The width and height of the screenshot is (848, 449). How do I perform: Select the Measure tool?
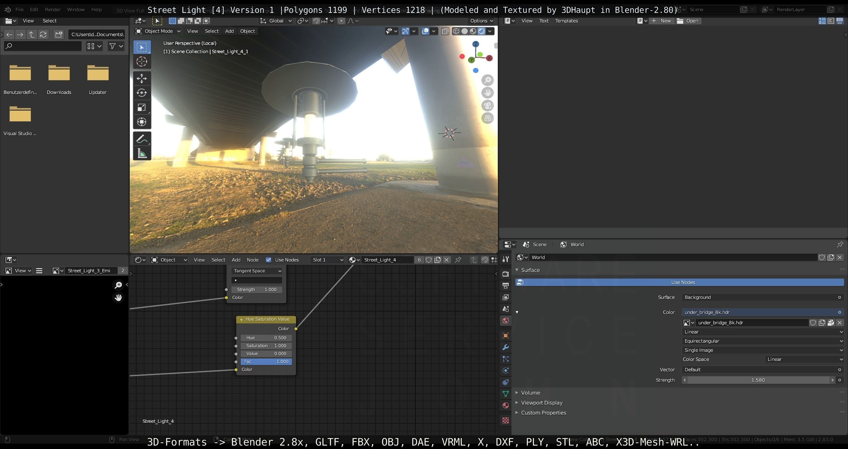141,153
